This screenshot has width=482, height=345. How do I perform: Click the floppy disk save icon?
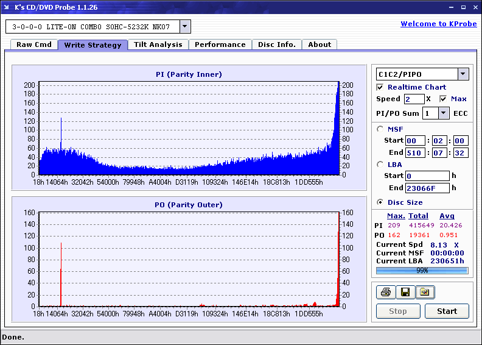[405, 293]
